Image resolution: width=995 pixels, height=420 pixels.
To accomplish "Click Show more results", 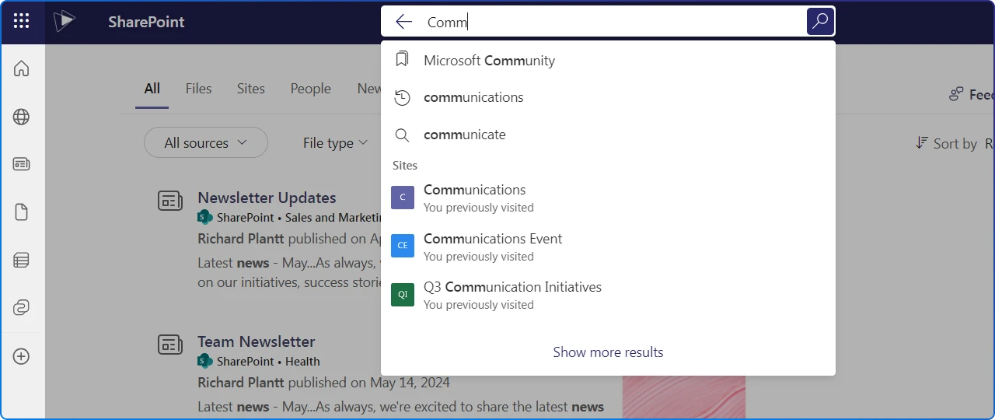I will click(x=608, y=352).
